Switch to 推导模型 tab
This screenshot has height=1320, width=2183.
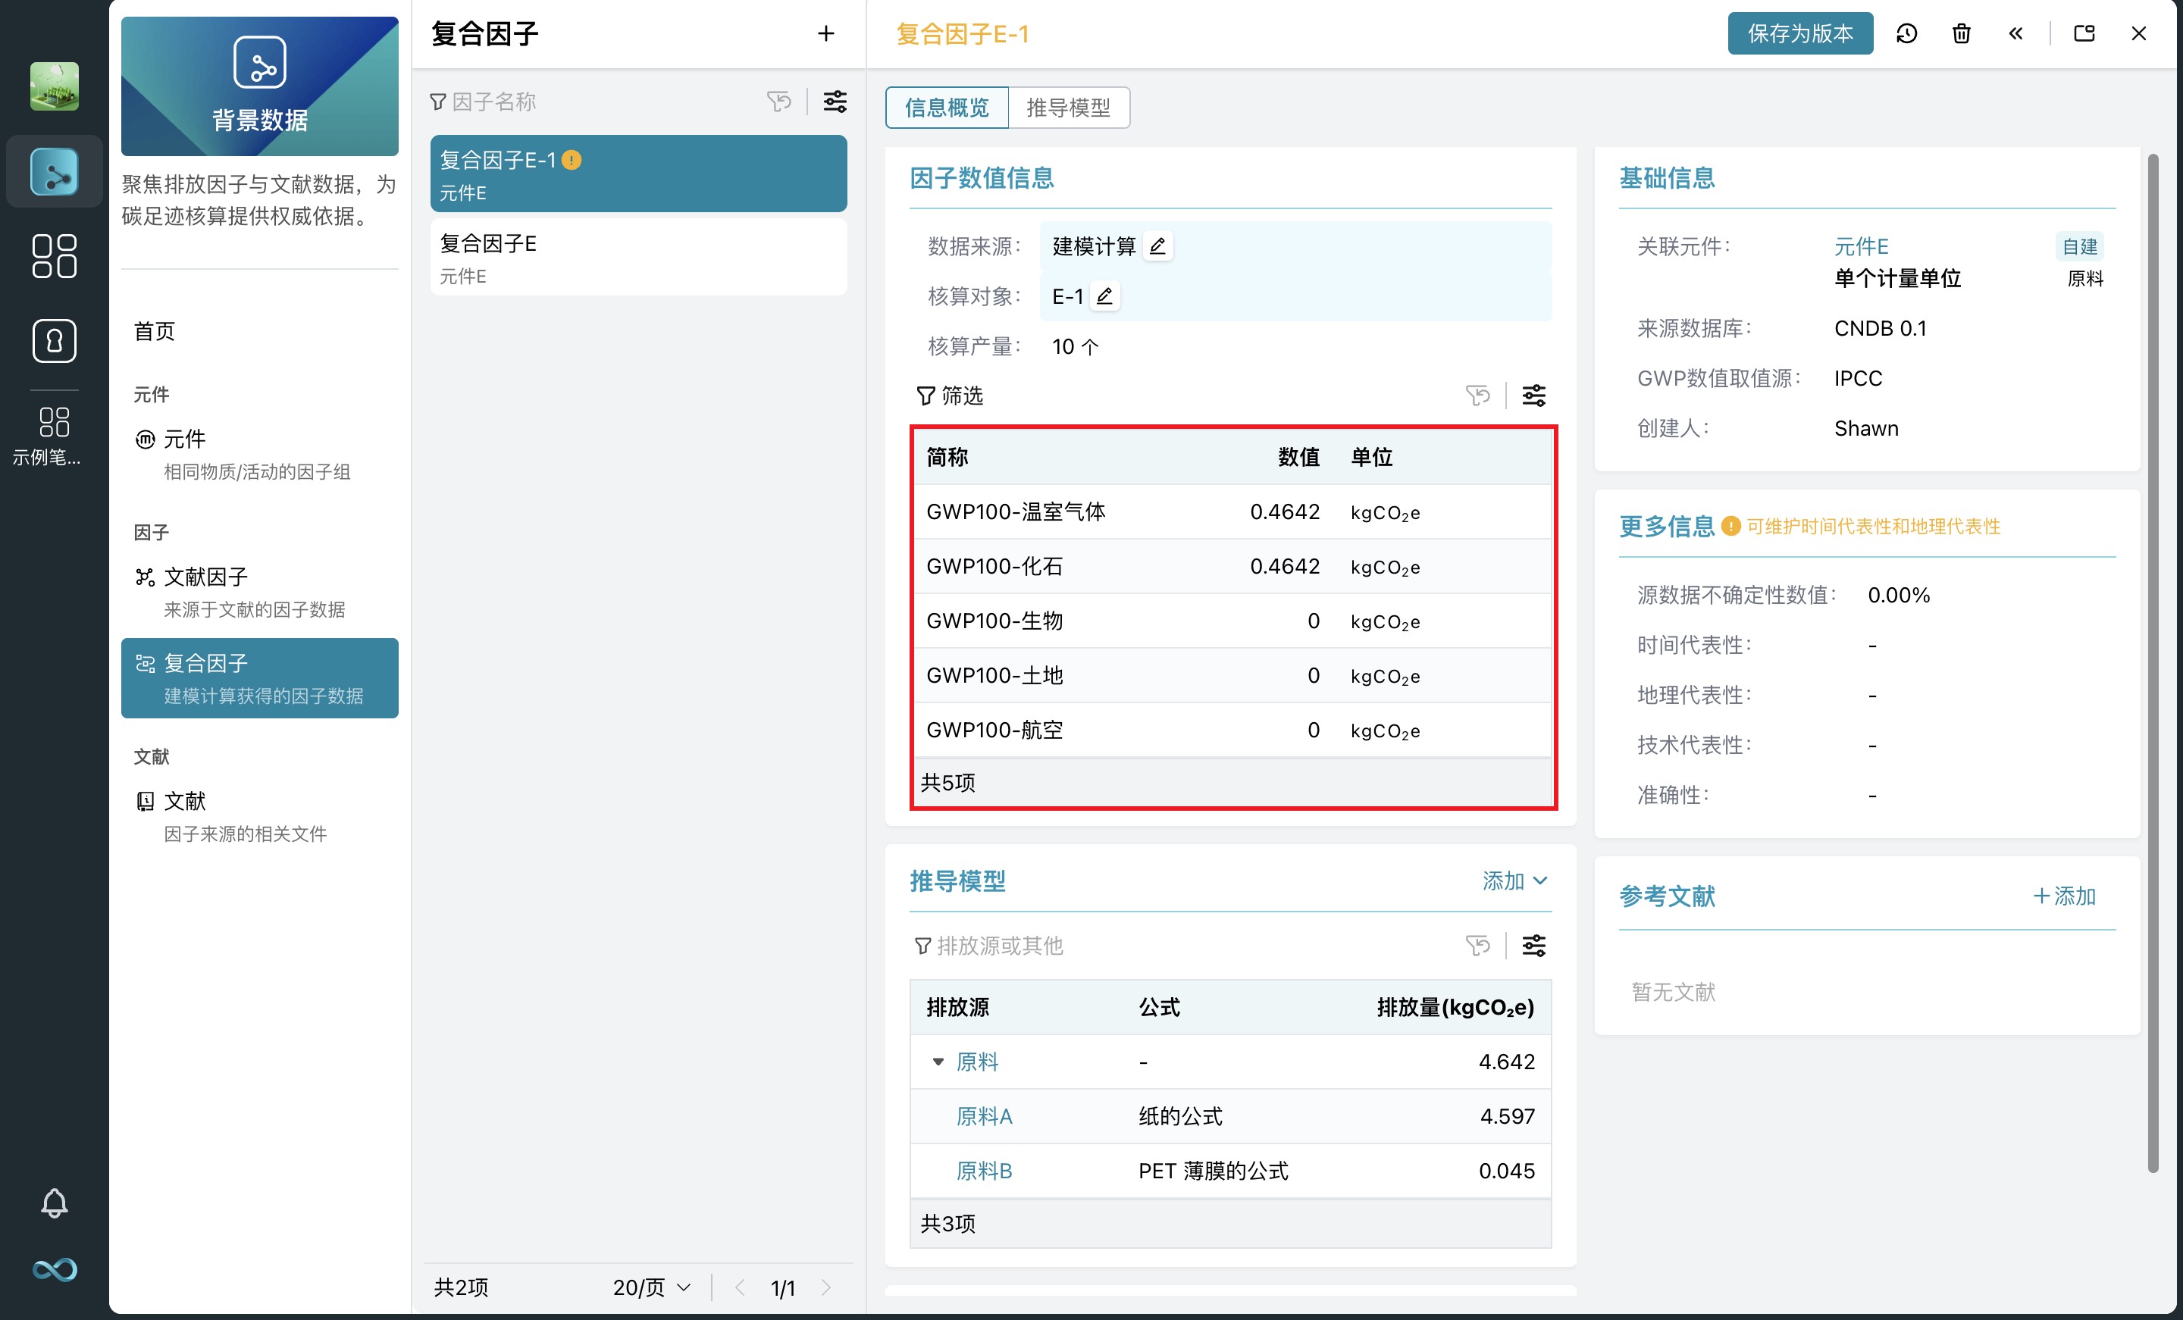[1067, 108]
